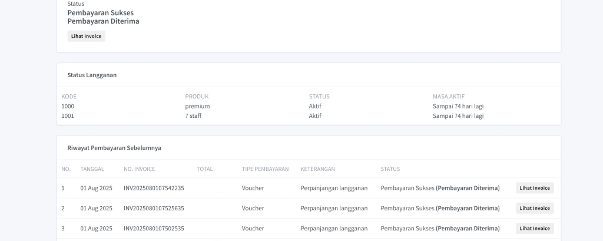Click the Pembayaran Sukses status heading

(100, 12)
